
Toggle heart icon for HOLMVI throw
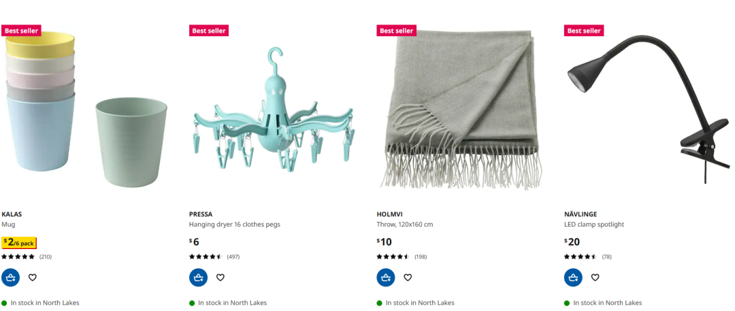pyautogui.click(x=408, y=277)
